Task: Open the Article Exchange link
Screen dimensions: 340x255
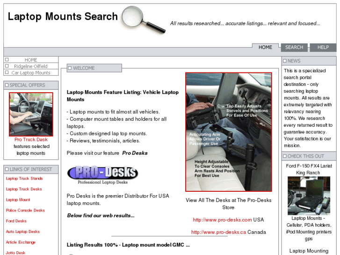Action: click(x=21, y=242)
